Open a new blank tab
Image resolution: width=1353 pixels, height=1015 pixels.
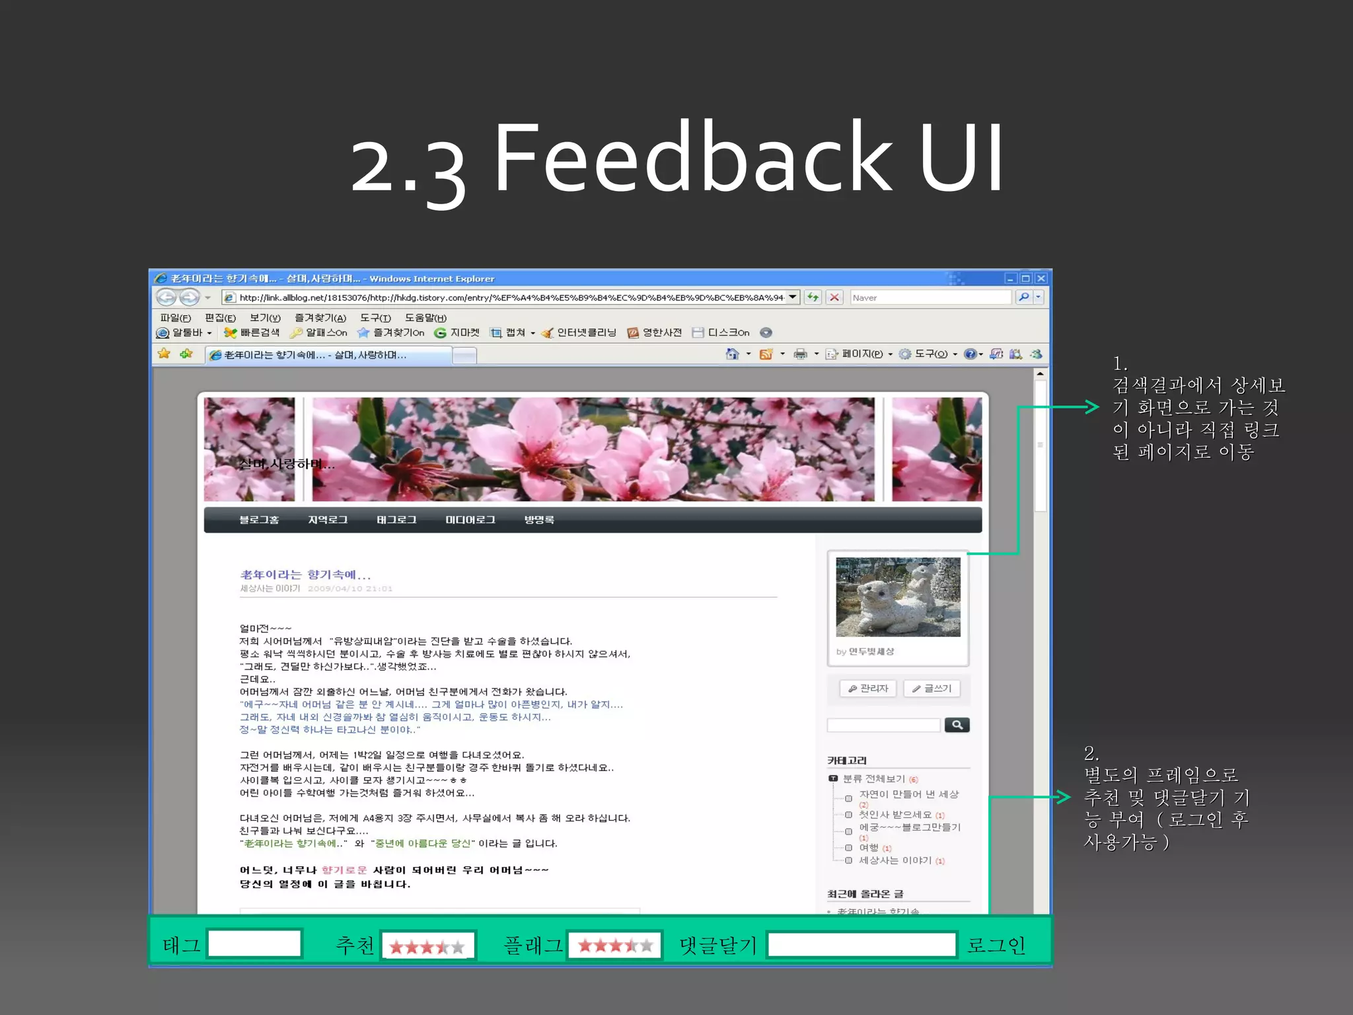point(465,356)
